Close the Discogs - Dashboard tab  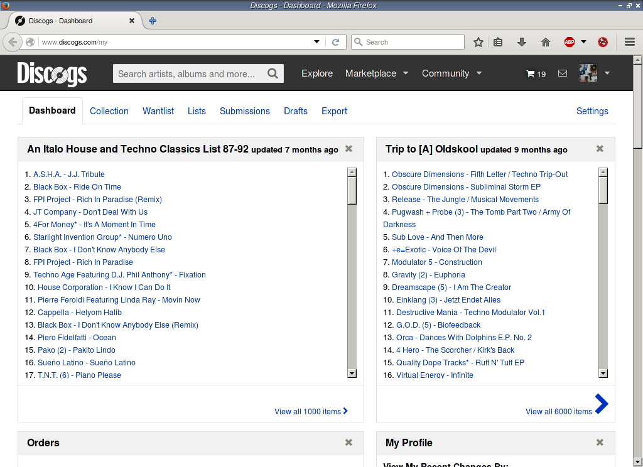pos(132,21)
